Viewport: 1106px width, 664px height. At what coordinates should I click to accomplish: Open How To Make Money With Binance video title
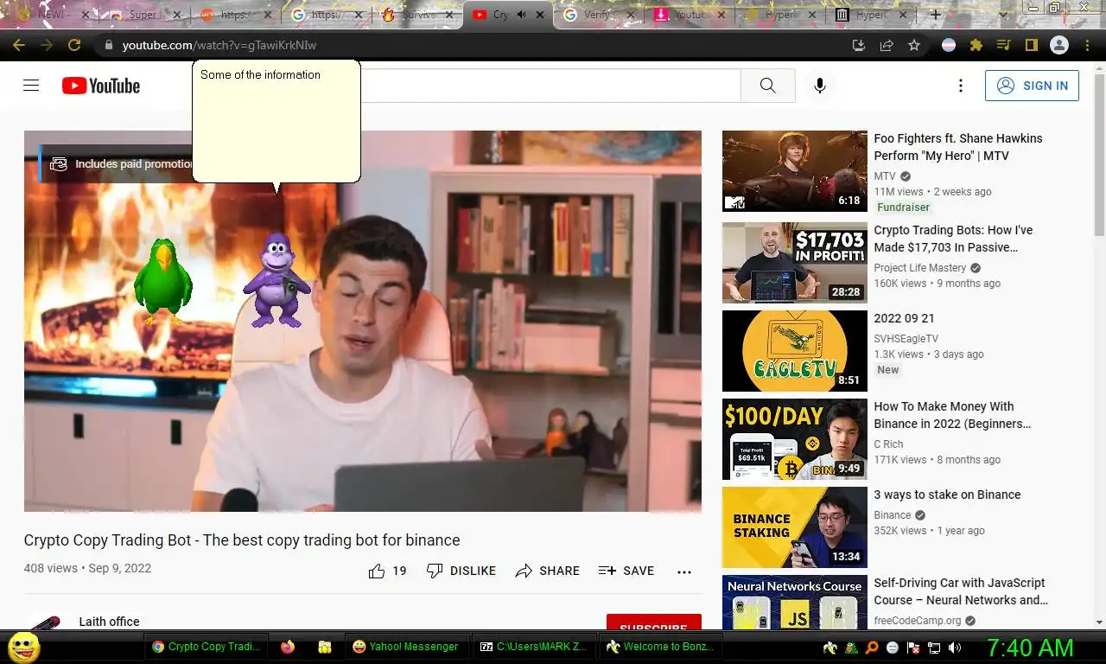click(952, 415)
